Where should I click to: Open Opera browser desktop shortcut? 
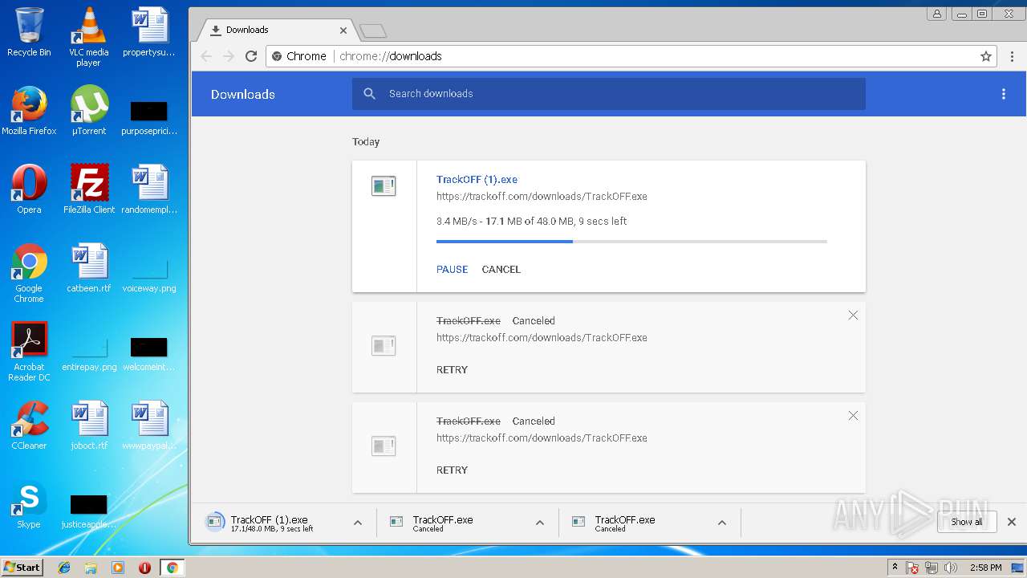click(x=29, y=189)
